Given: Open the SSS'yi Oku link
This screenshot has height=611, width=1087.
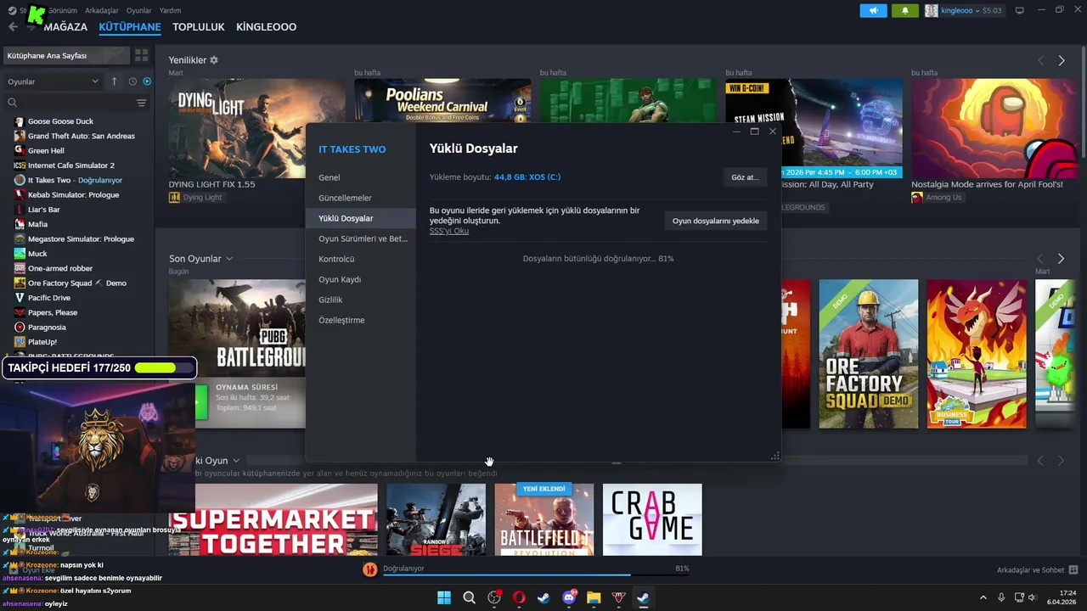Looking at the screenshot, I should coord(449,231).
